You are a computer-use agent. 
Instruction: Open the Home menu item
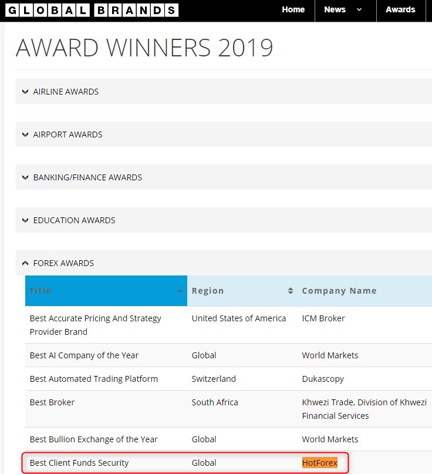293,10
